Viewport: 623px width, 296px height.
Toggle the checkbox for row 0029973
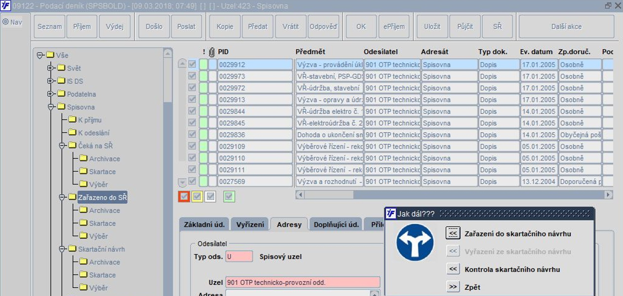click(x=192, y=76)
